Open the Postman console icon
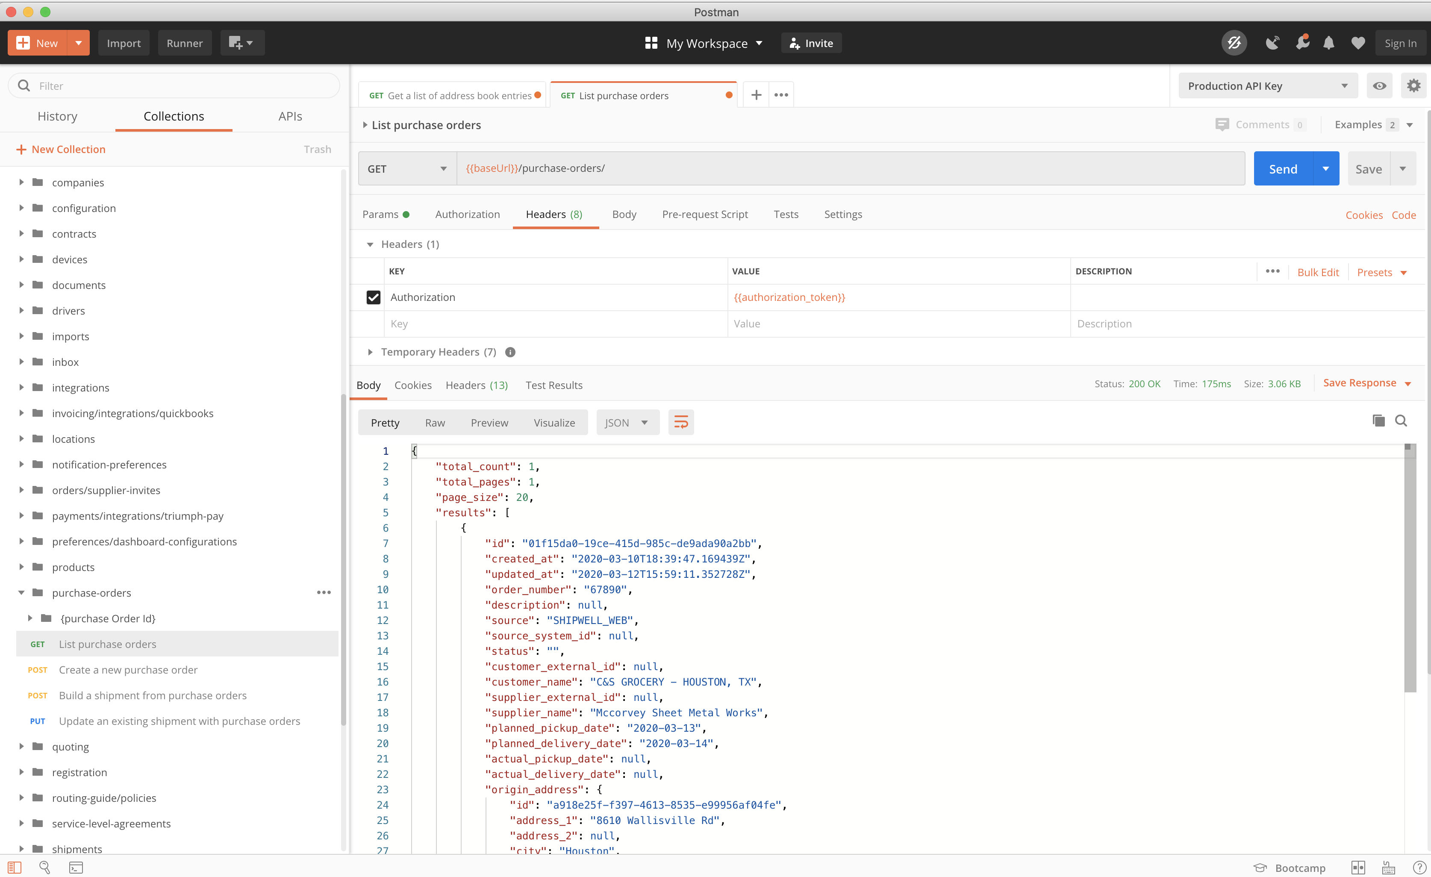Image resolution: width=1431 pixels, height=877 pixels. pyautogui.click(x=76, y=868)
